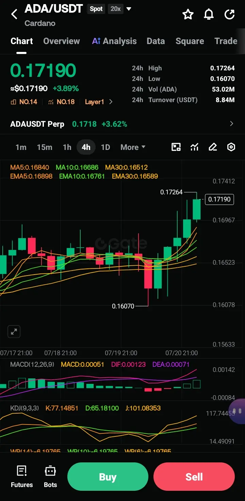Tap the ADA/USDT pair title
This screenshot has height=501, width=245.
[54, 9]
